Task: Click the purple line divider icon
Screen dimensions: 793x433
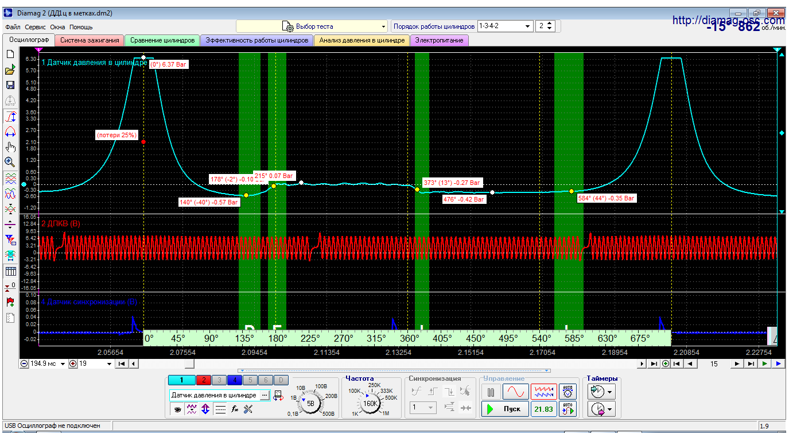Action: 10,224
